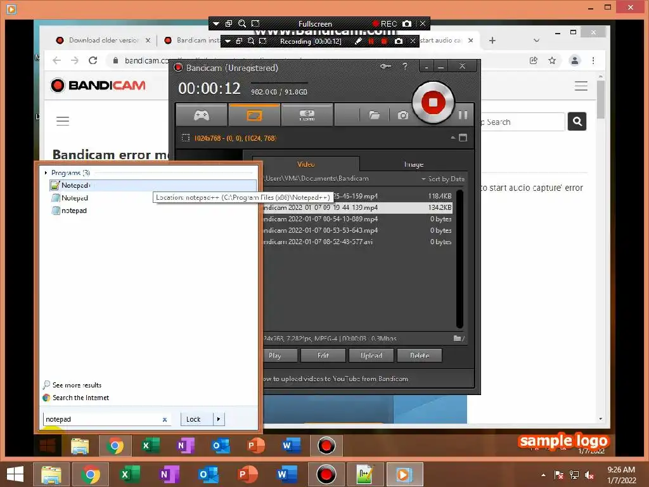Stop recording with the big red Bandicam button
Screen dimensions: 649x487
pos(434,102)
